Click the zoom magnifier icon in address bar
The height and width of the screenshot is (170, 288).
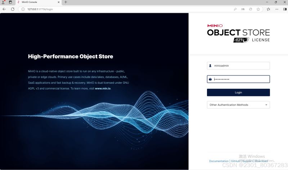235,9
